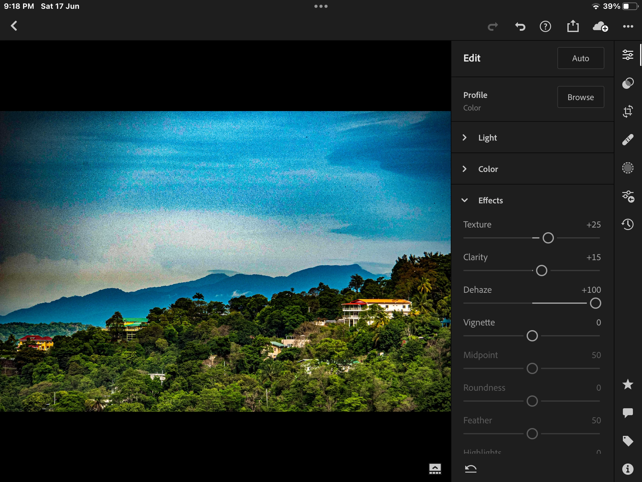Image resolution: width=642 pixels, height=482 pixels.
Task: Open the Masking tool
Action: pos(628,168)
